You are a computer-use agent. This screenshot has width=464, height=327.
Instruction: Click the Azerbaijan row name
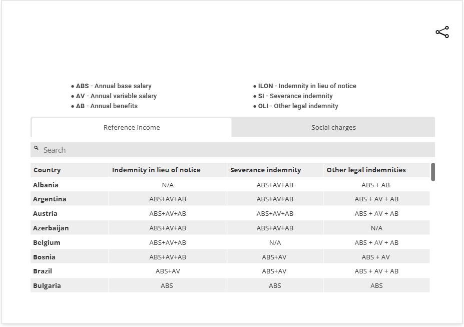pos(51,228)
